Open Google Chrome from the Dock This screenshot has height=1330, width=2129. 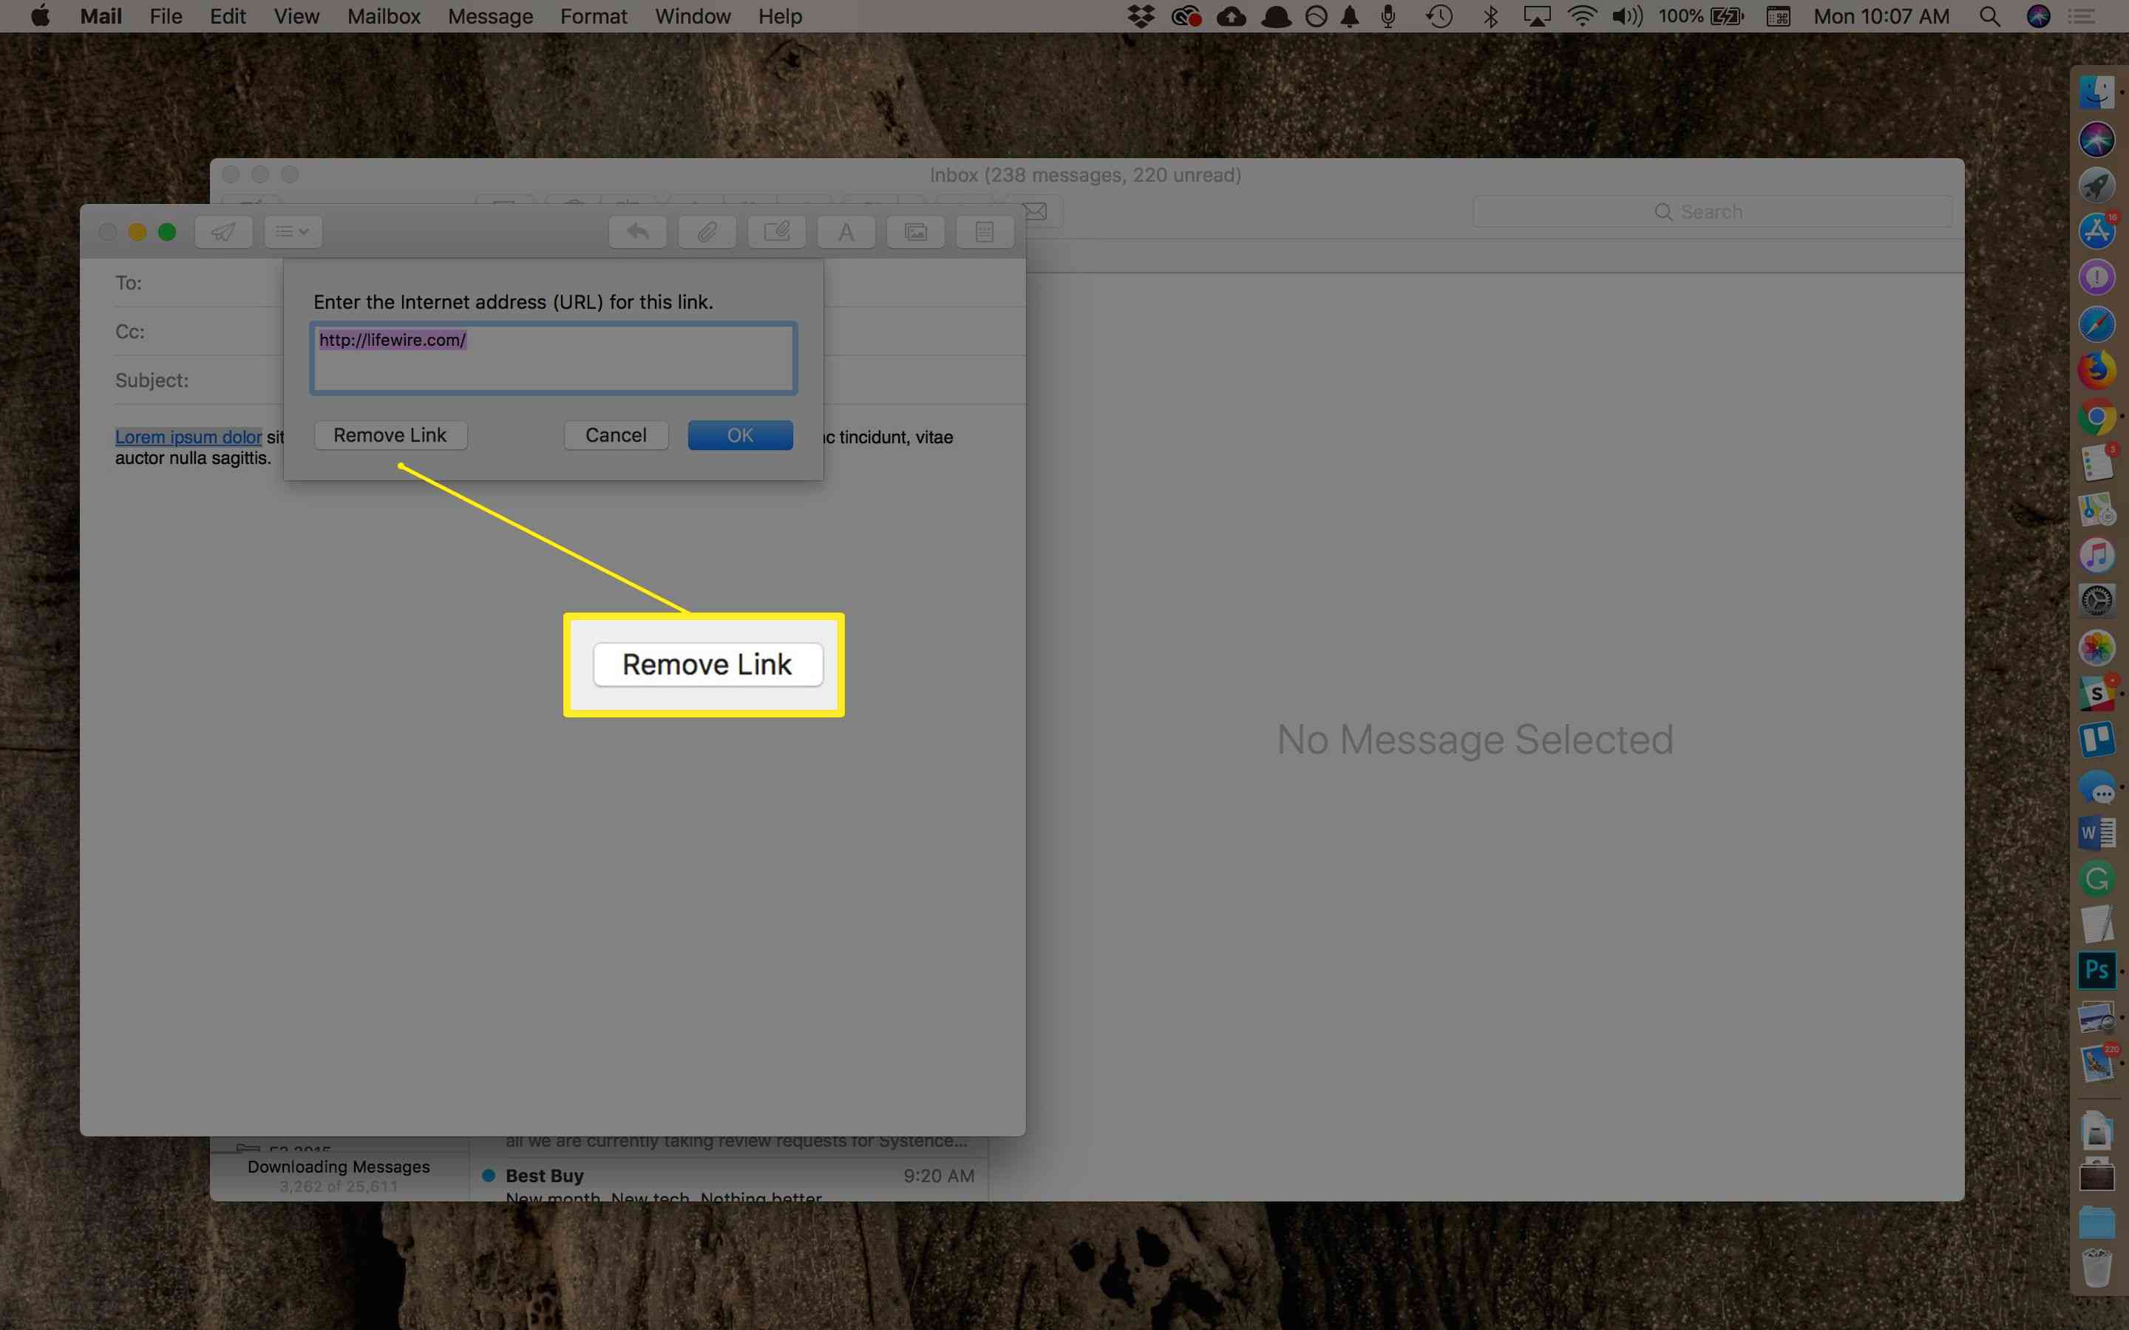(2096, 417)
